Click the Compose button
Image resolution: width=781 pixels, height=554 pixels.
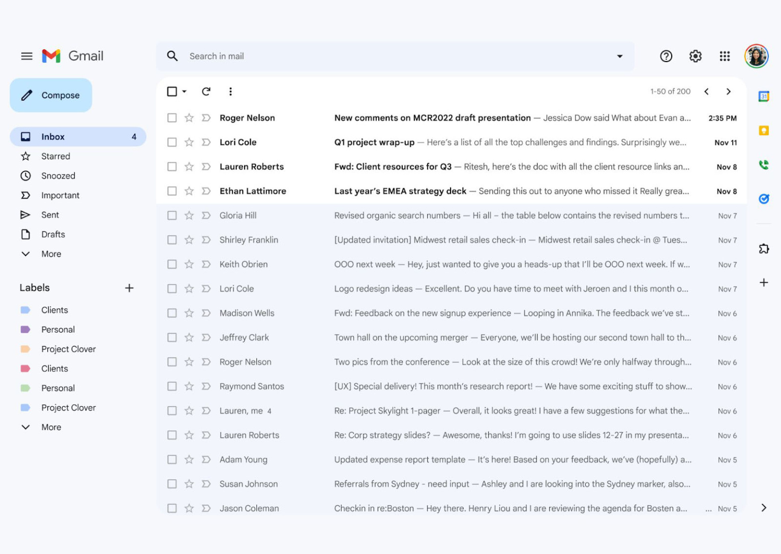[51, 95]
